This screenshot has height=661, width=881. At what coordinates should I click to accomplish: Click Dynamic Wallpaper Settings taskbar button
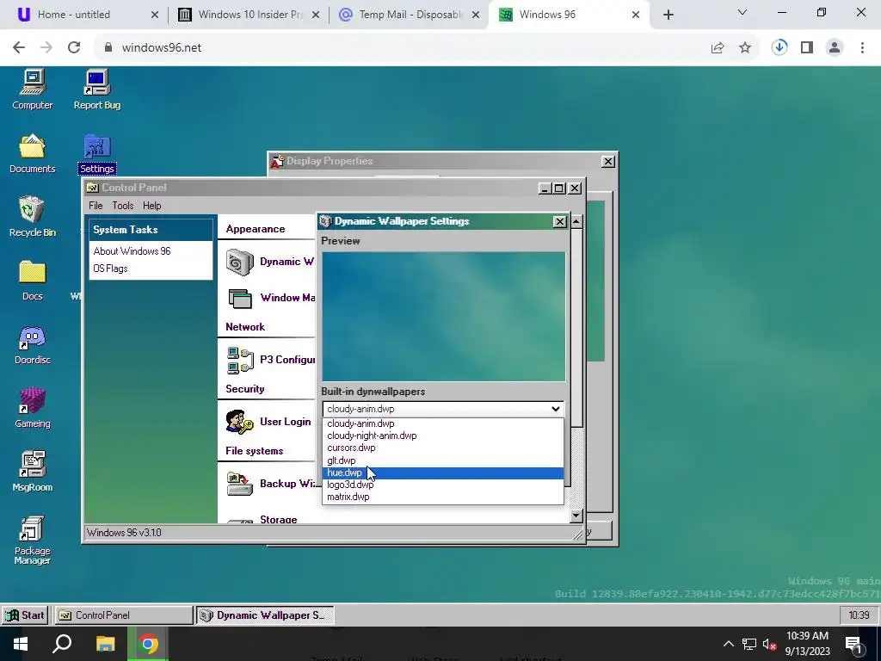click(x=265, y=615)
